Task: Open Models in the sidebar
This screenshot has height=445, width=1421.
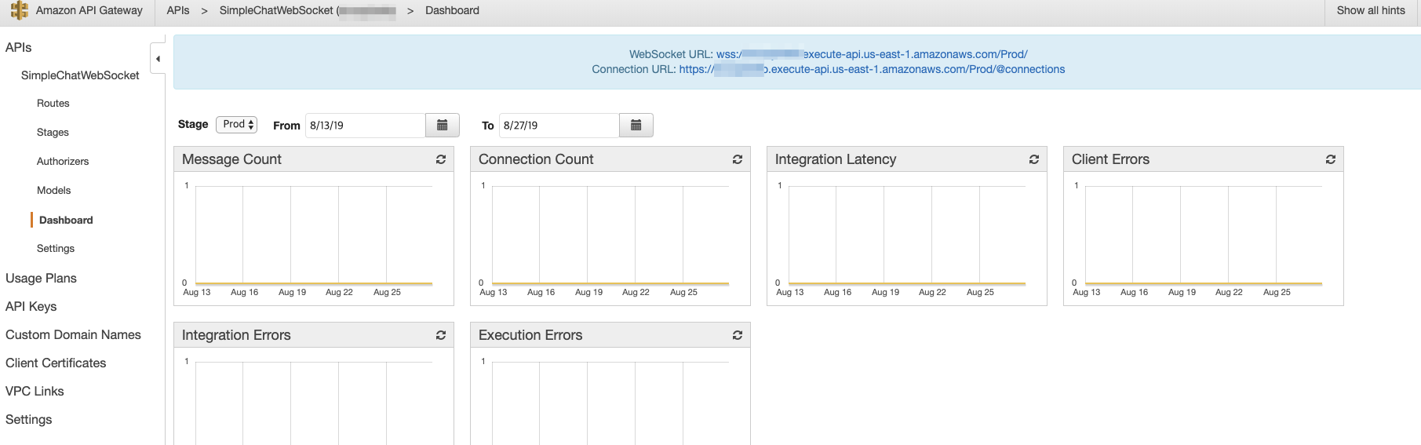Action: coord(53,191)
